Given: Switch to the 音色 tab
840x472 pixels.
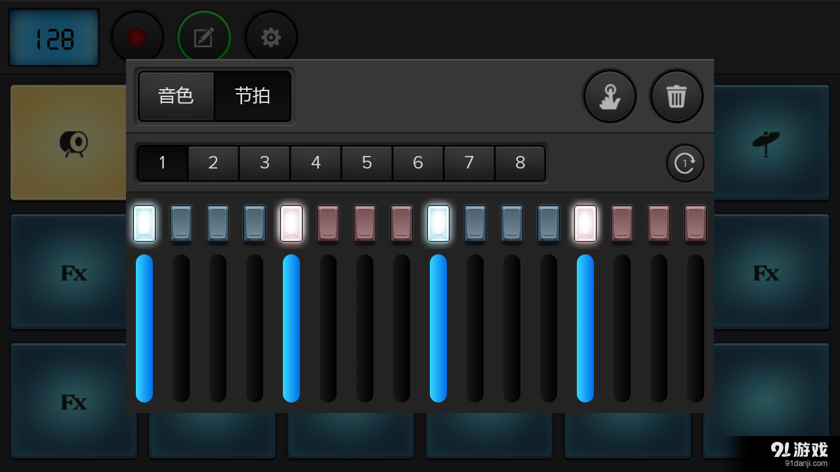Looking at the screenshot, I should click(x=176, y=96).
